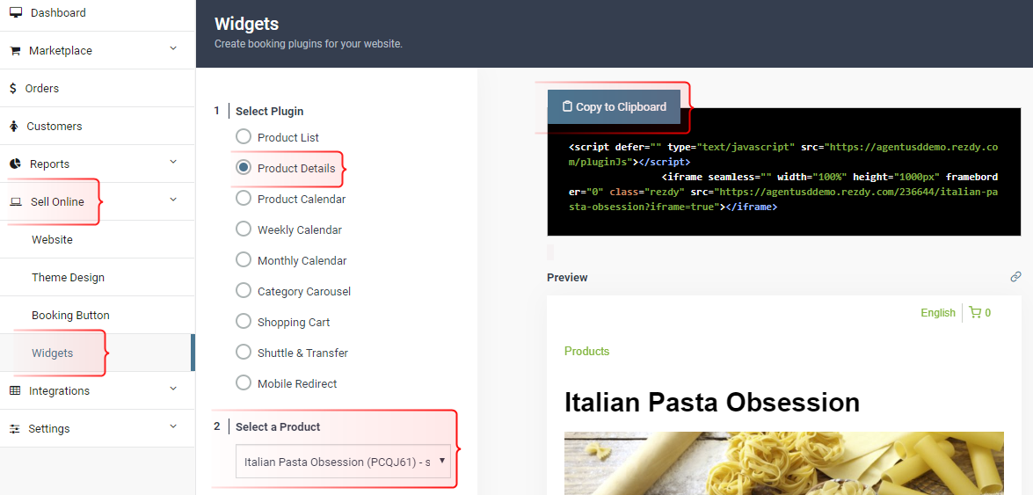Image resolution: width=1033 pixels, height=495 pixels.
Task: Open the Booking Button submenu item
Action: pos(98,315)
